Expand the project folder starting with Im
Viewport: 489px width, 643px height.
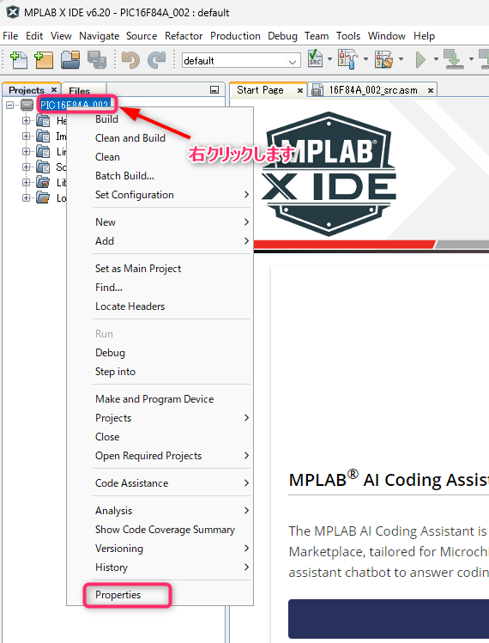pos(26,136)
